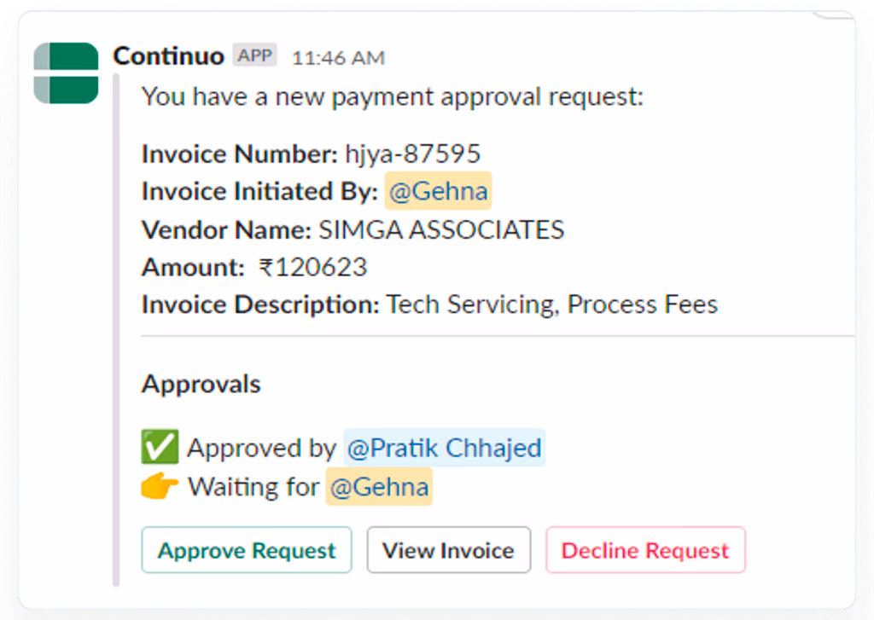Click the amount ₹120623
Viewport: 874px width, 620px height.
click(x=313, y=267)
